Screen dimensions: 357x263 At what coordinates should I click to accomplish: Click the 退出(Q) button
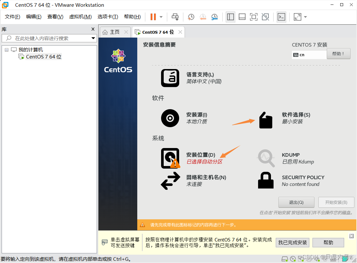click(x=296, y=202)
